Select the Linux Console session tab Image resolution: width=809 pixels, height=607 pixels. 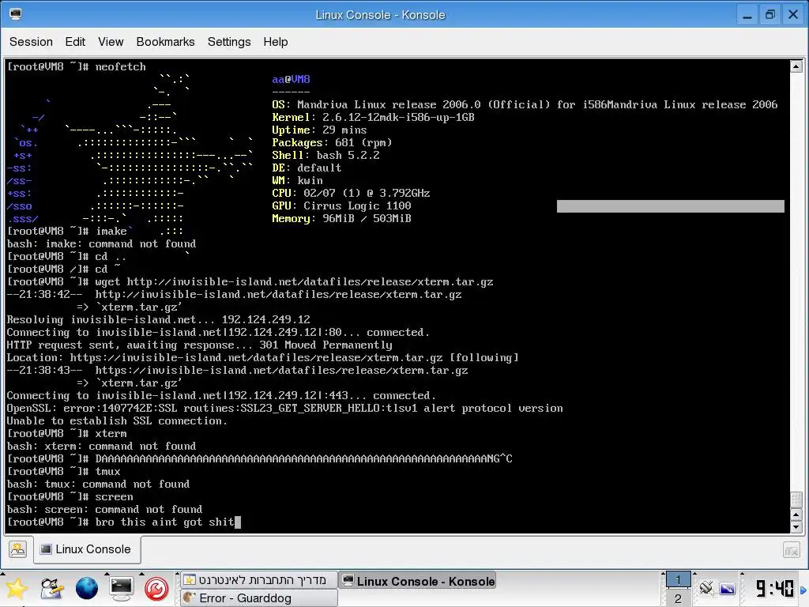click(87, 549)
